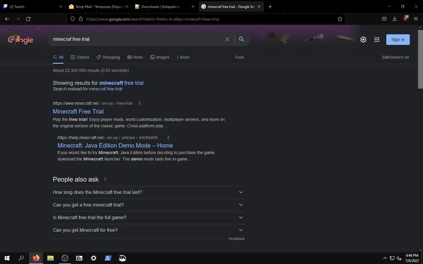
Task: Expand Can you get Minecraft for free
Action: (x=148, y=230)
